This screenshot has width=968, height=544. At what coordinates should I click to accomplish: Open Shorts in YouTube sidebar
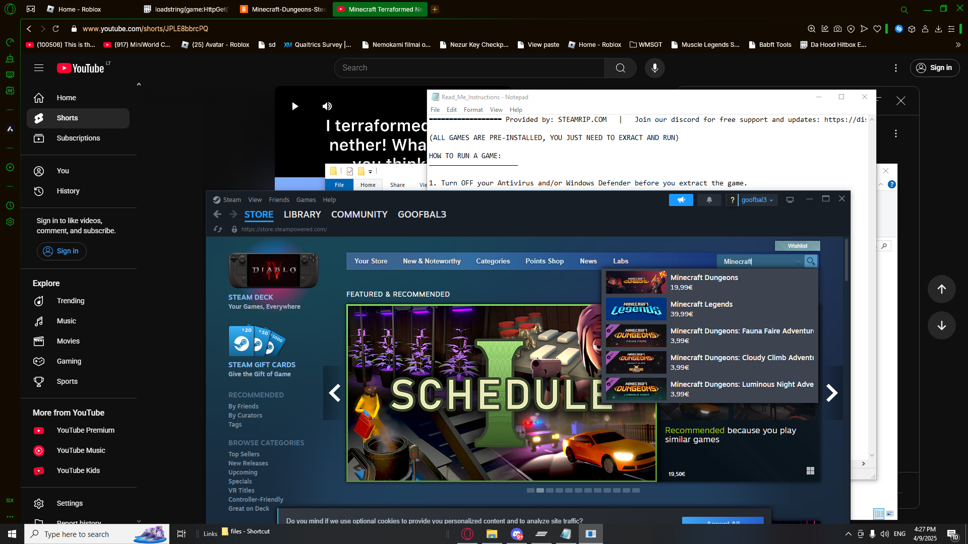point(78,118)
